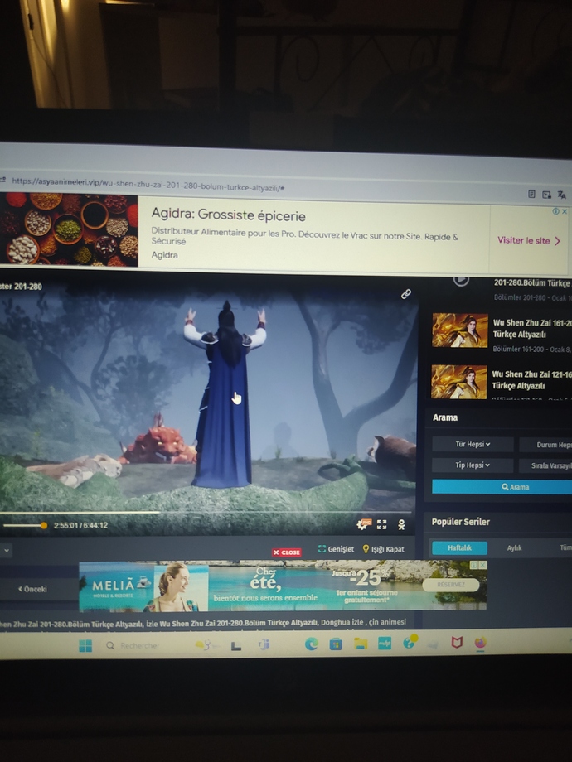
Task: Click RESERVEZ button on Melia ad
Action: pyautogui.click(x=451, y=585)
